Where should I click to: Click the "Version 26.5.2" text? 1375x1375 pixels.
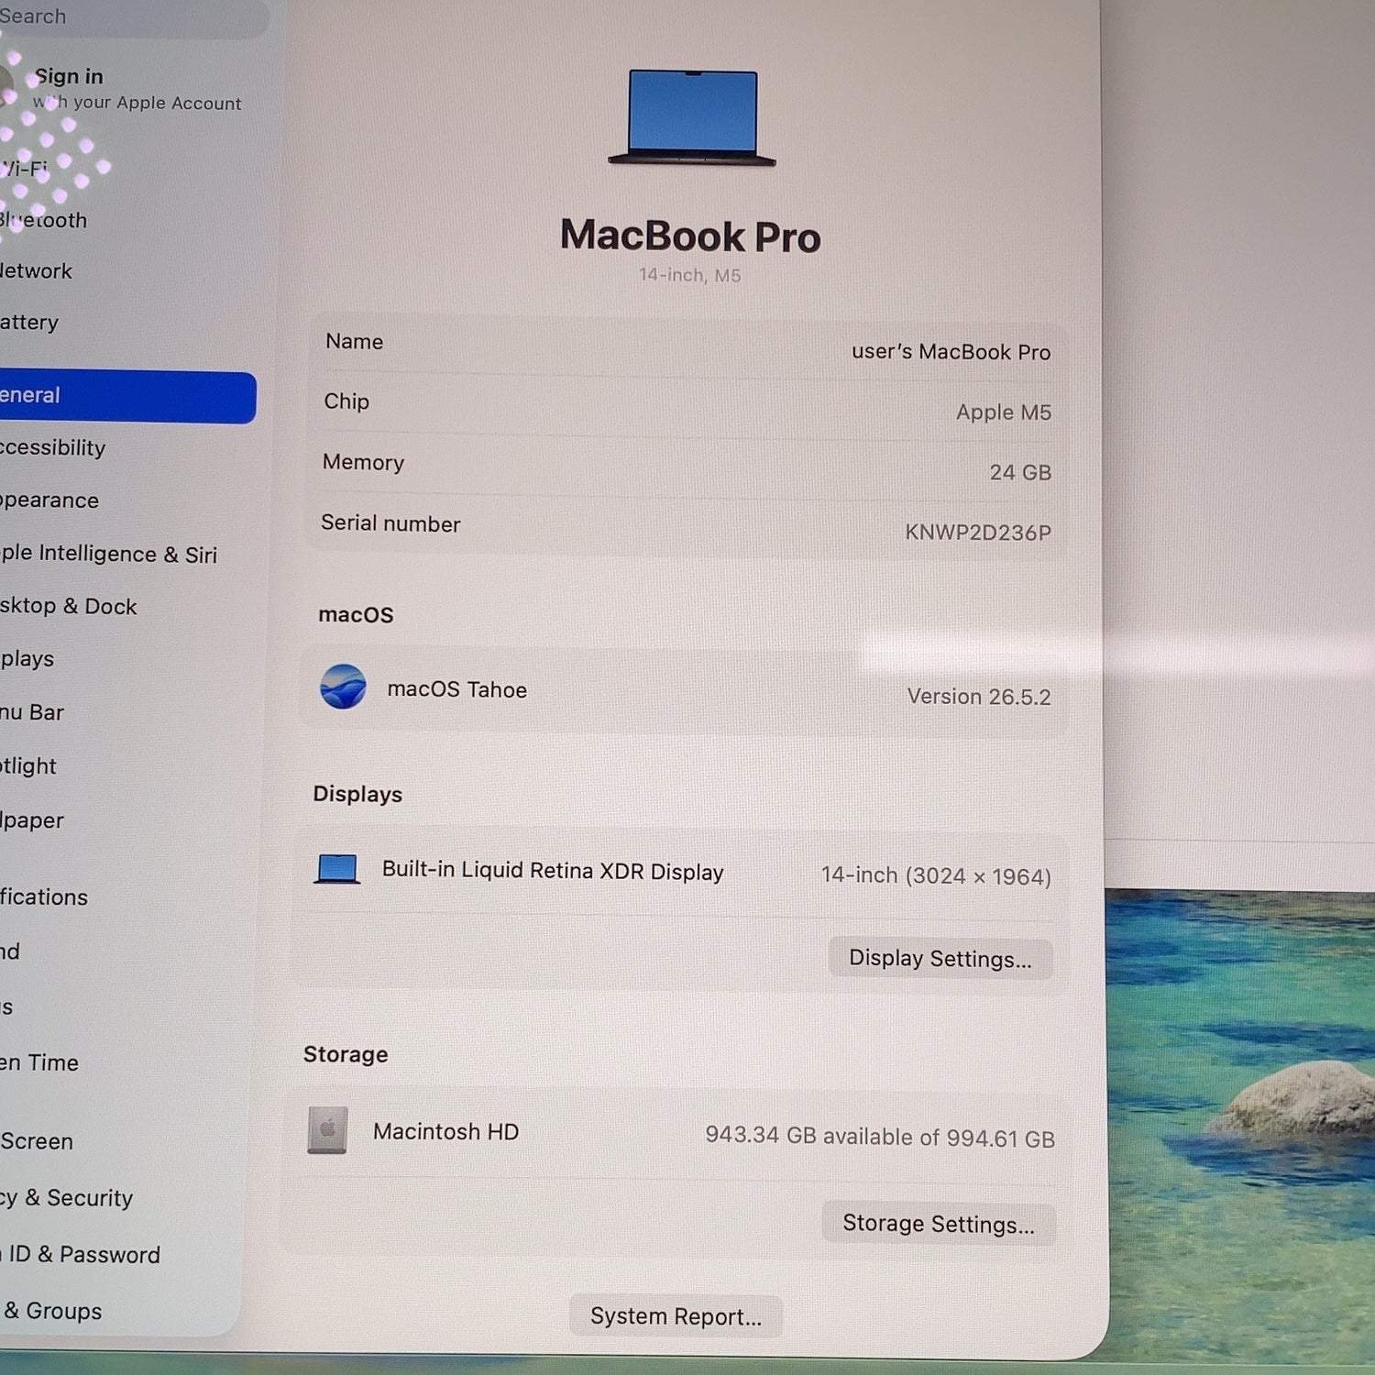click(979, 697)
